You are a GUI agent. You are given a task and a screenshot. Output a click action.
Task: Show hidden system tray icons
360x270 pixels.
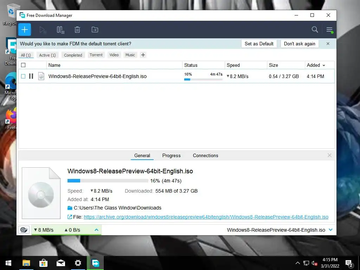tap(297, 263)
